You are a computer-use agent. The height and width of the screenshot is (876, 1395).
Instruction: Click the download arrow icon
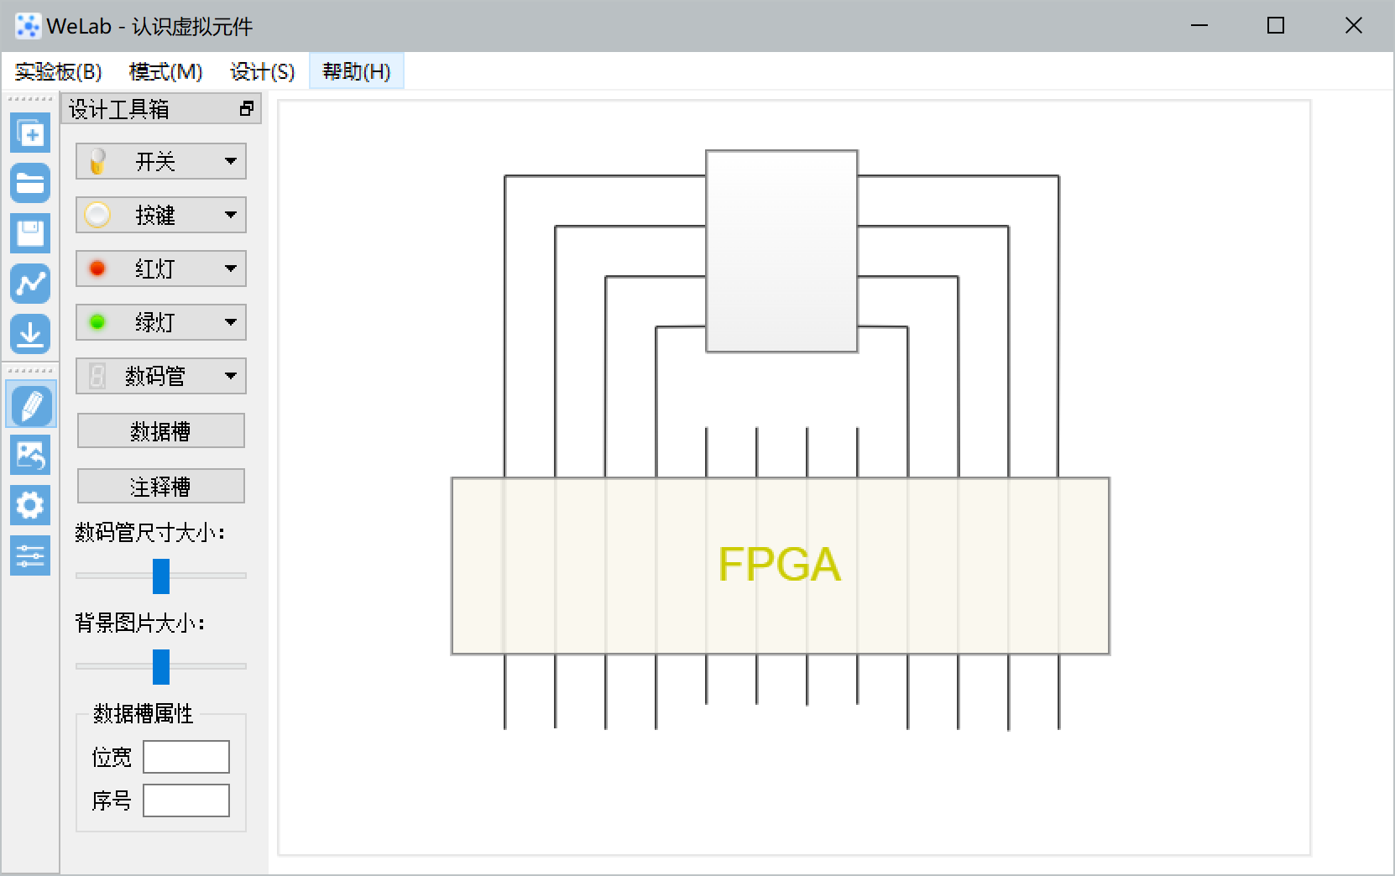pyautogui.click(x=30, y=334)
